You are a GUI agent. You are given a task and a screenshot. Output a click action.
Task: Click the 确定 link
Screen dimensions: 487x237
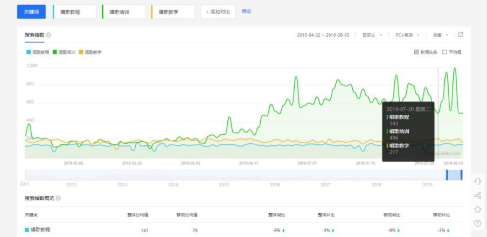coord(246,11)
